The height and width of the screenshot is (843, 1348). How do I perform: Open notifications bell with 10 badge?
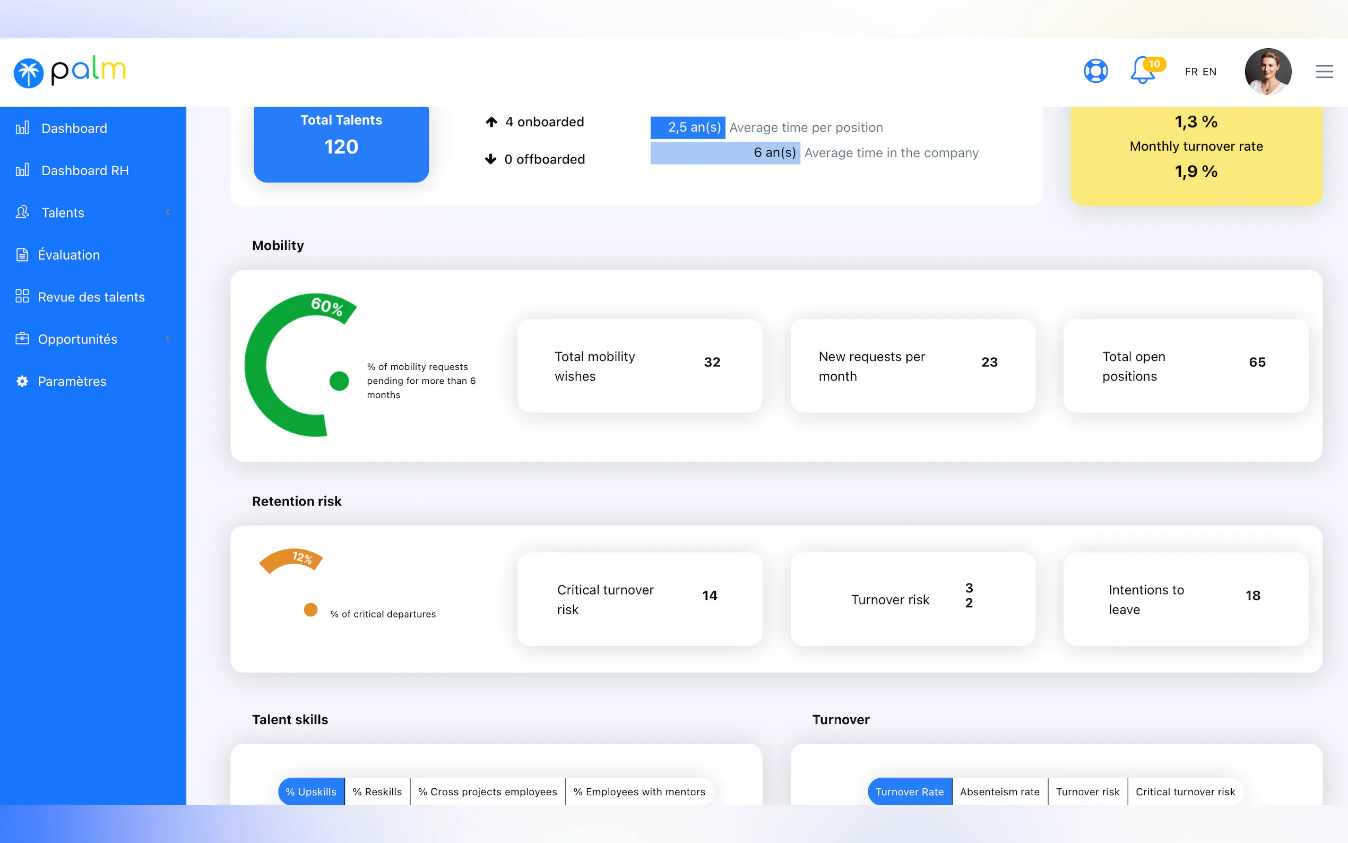coord(1143,71)
